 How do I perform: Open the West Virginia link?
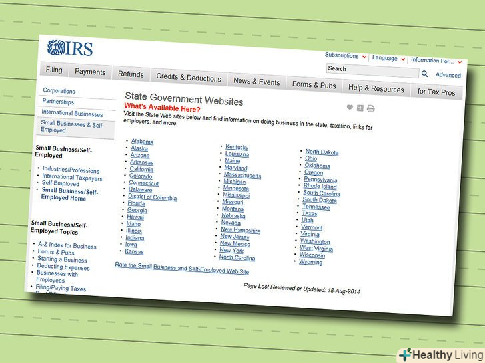tap(316, 248)
